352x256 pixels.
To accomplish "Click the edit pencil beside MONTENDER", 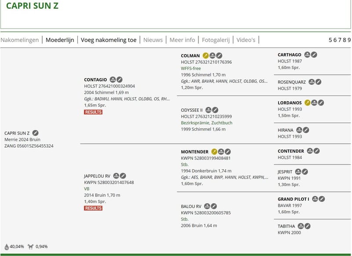I will tap(228, 151).
